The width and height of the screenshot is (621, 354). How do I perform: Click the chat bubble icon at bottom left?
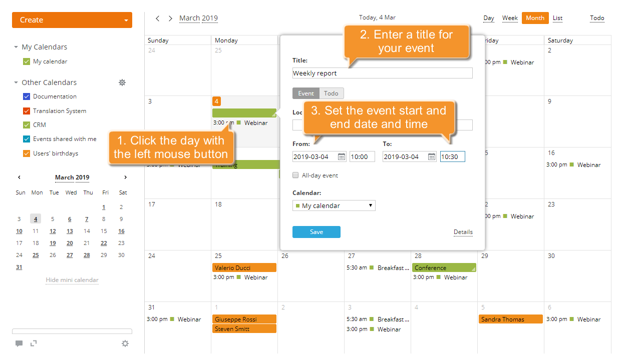click(x=19, y=343)
